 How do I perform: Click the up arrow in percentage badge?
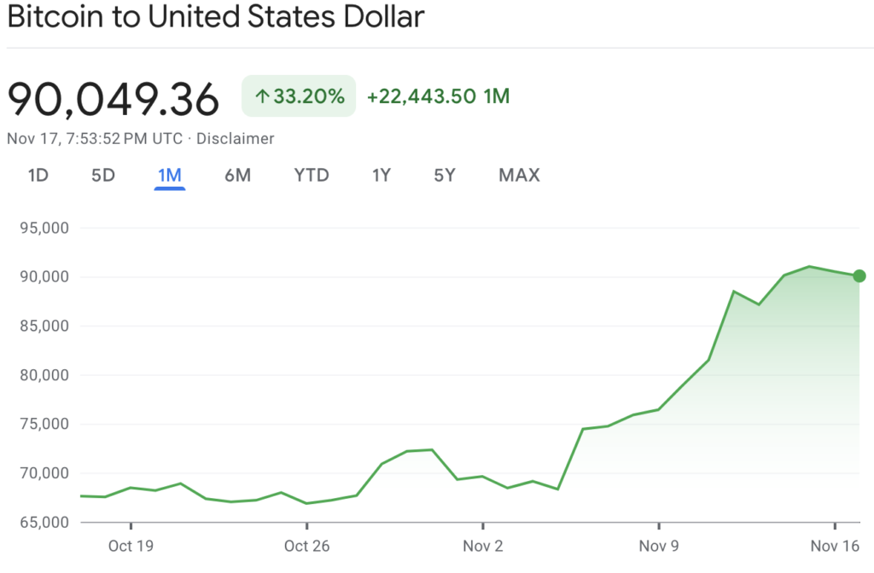[262, 97]
